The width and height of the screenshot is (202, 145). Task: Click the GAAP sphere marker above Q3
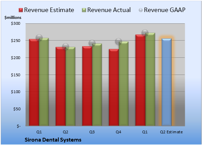[x=92, y=43]
